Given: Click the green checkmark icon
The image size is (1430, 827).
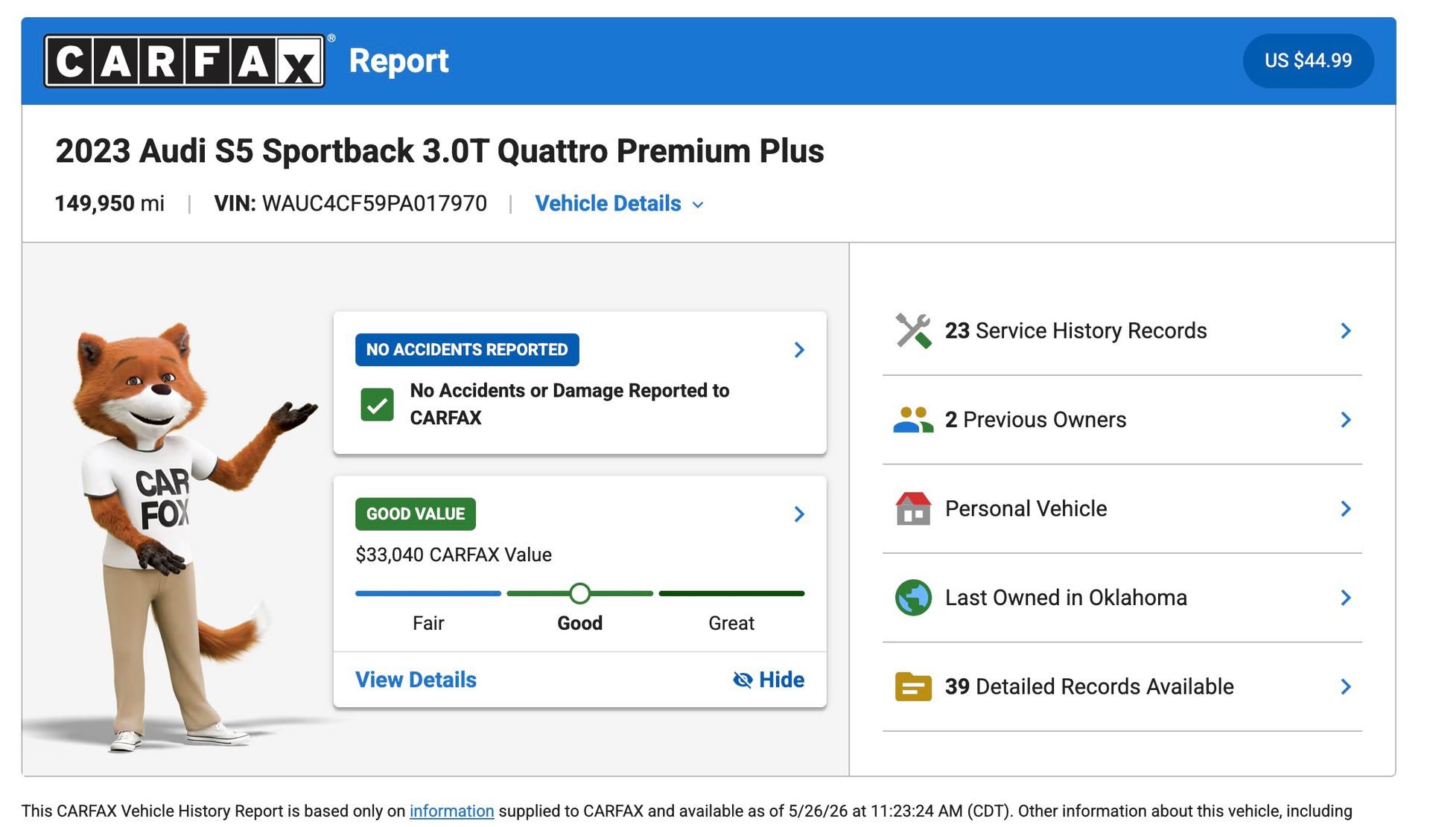Looking at the screenshot, I should [377, 405].
